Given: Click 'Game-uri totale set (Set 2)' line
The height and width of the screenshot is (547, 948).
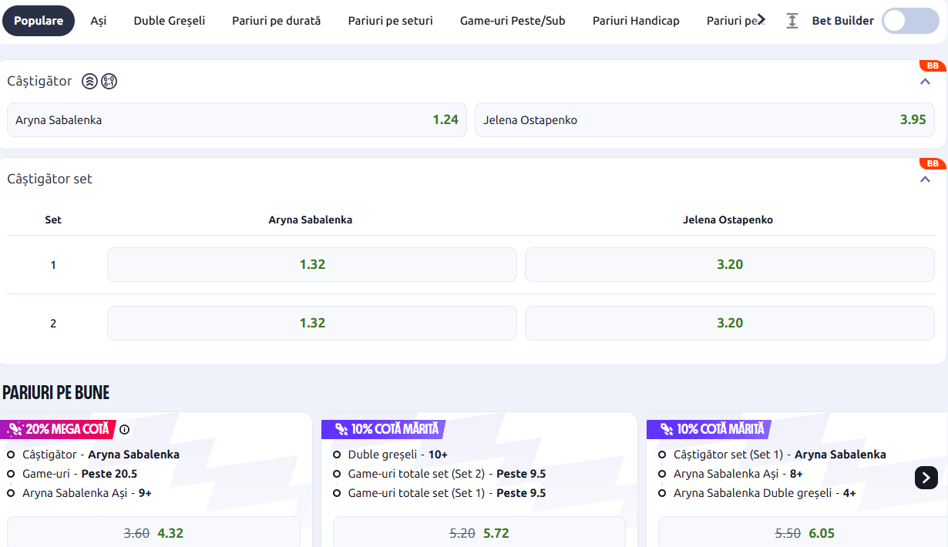Looking at the screenshot, I should (447, 474).
